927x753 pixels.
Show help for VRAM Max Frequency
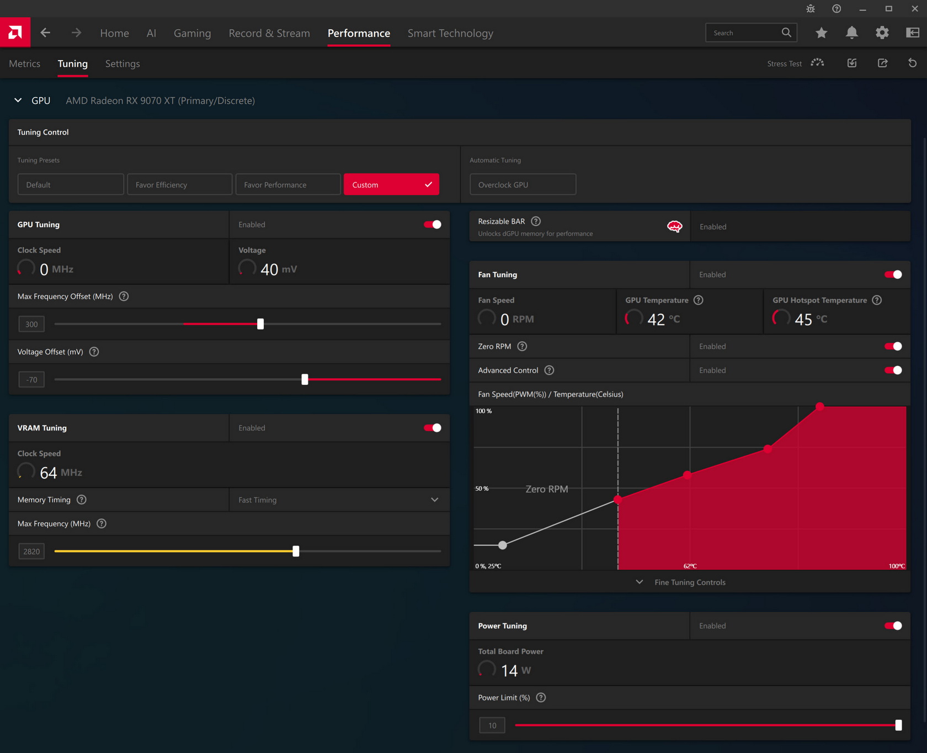point(102,523)
